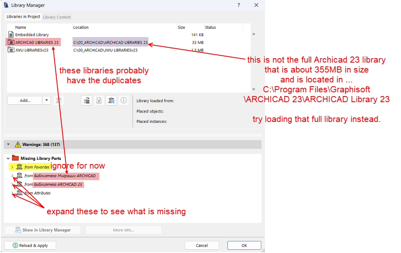This screenshot has height=253, width=401.
Task: Click location C:\00_ARCHICAD\JWU LIBRARIESv23
Action: (106, 50)
